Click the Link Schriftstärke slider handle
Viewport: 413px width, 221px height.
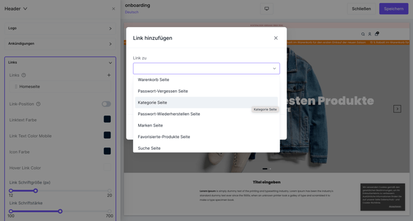[x=60, y=211]
